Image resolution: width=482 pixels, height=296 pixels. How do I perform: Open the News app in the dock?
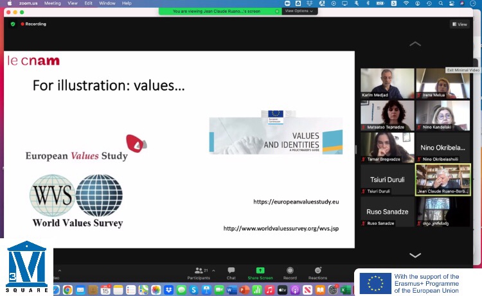pos(307,290)
